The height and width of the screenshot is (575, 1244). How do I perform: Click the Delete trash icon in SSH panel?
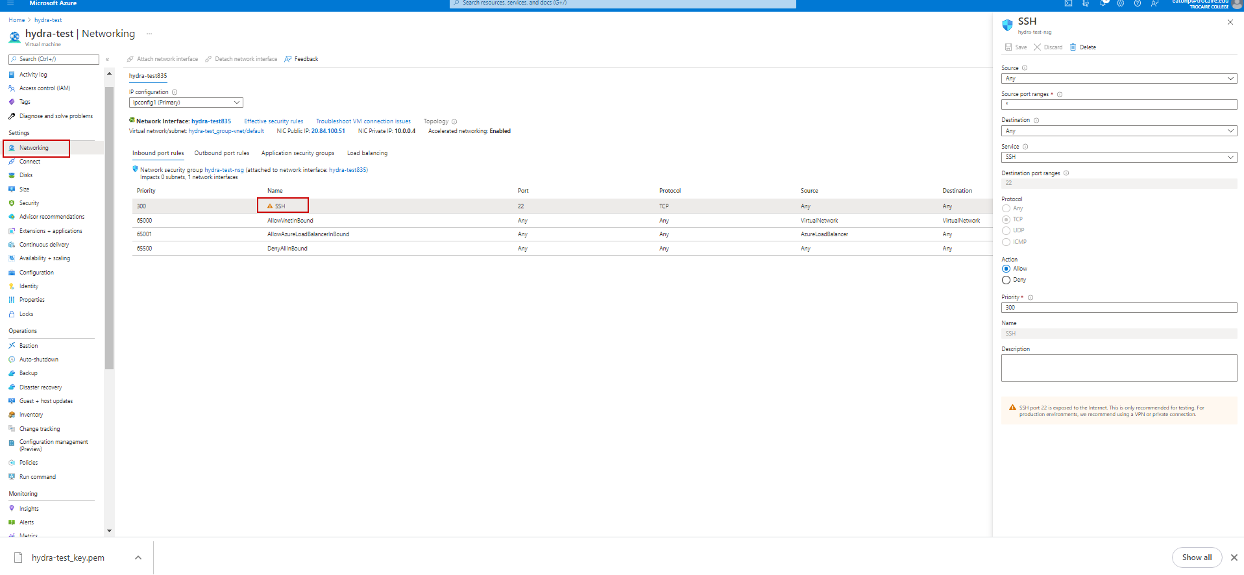pyautogui.click(x=1073, y=47)
